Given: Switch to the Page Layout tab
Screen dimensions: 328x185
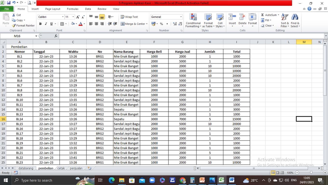Looking at the screenshot, I should point(53,9).
